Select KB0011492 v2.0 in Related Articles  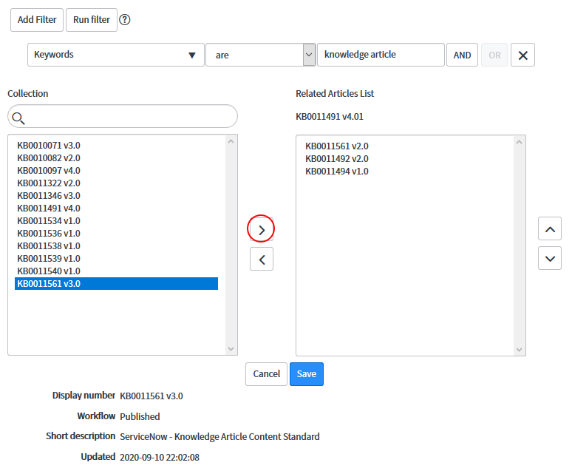coord(336,159)
